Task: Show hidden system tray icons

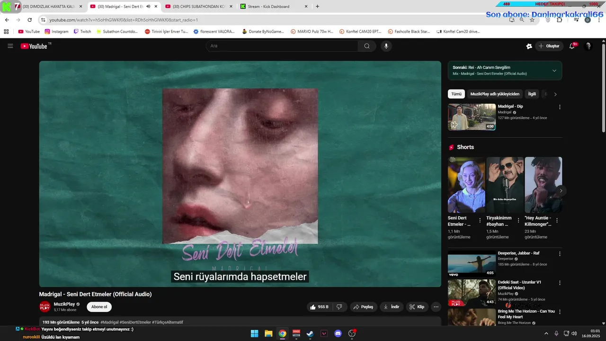Action: point(547,333)
